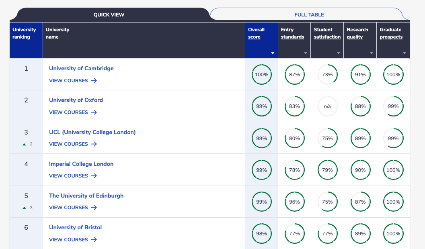Switch to the FULL TABLE tab
This screenshot has height=249, width=425.
click(309, 14)
